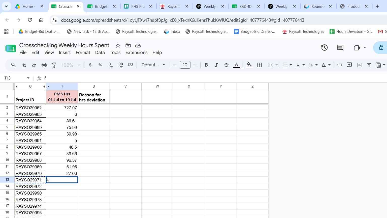The width and height of the screenshot is (387, 218).
Task: Open the font family dropdown
Action: (153, 65)
